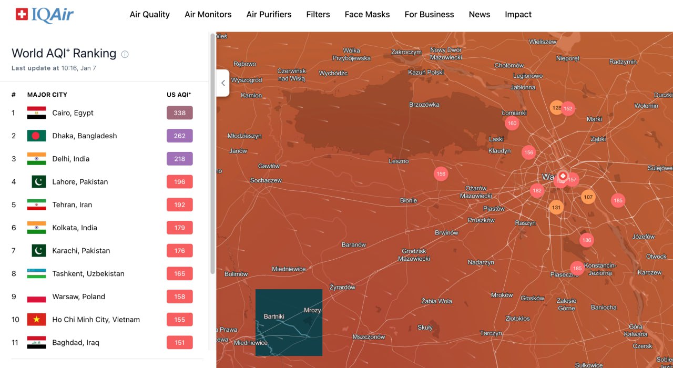The image size is (673, 368).
Task: Click the 185 marker near Piaseczno
Action: coord(577,268)
